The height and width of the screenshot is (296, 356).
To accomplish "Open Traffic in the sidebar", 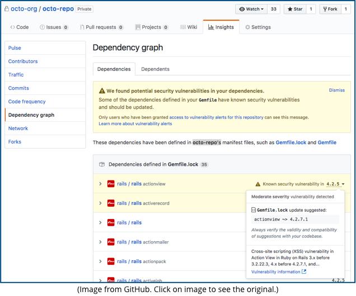I will tap(45, 75).
